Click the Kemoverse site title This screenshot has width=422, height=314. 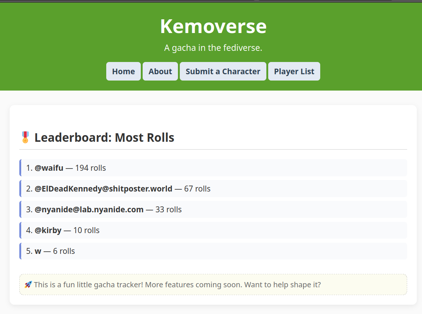click(213, 26)
